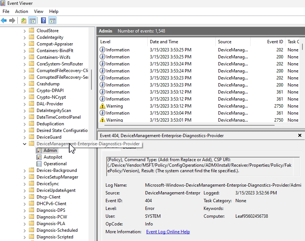This screenshot has width=305, height=241.
Task: Open the File menu
Action: click(x=6, y=11)
